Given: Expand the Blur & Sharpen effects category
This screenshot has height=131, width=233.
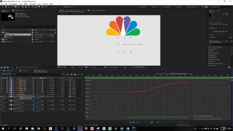Looking at the screenshot, I should [x=209, y=53].
